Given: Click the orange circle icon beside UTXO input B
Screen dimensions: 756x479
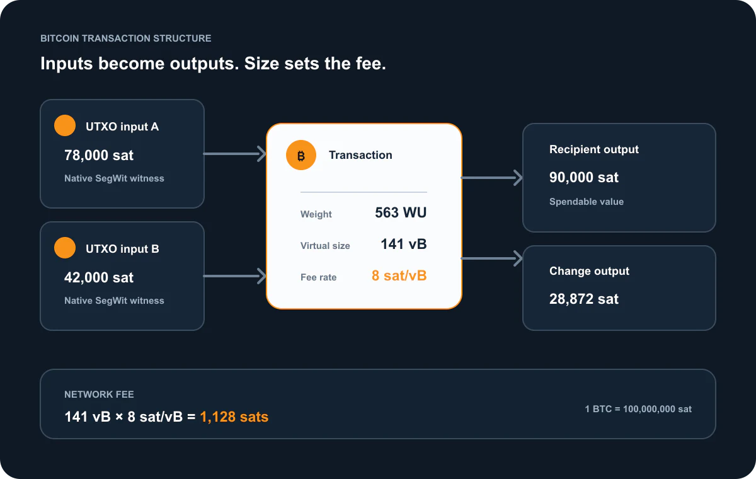Looking at the screenshot, I should [65, 248].
